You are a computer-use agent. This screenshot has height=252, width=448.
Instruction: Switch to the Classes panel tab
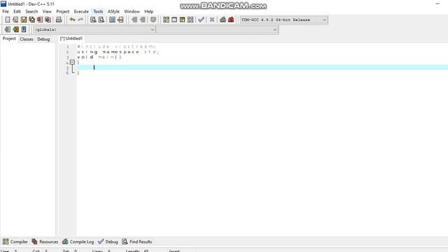pyautogui.click(x=27, y=39)
